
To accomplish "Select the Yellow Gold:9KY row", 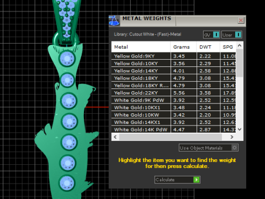I will point(173,56).
